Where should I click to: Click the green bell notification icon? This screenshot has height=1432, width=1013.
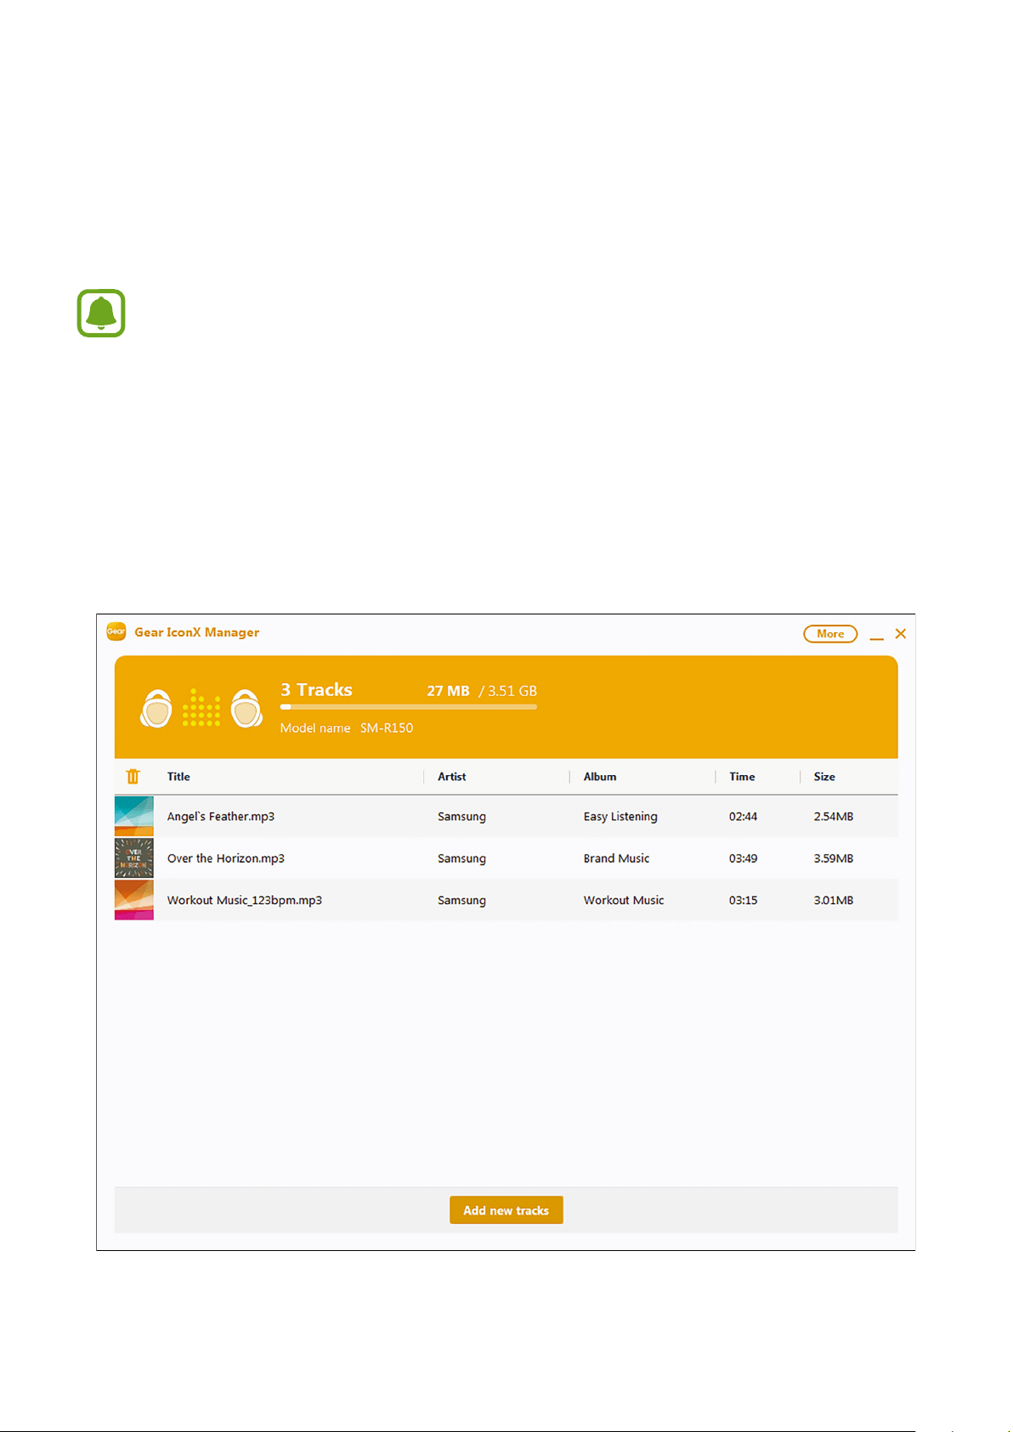101,314
